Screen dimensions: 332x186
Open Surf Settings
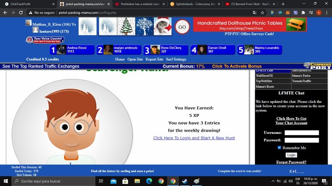pos(176,59)
